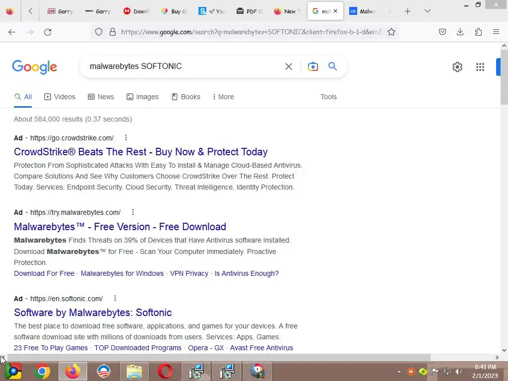
Task: Expand the More search filters menu
Action: coord(223,97)
